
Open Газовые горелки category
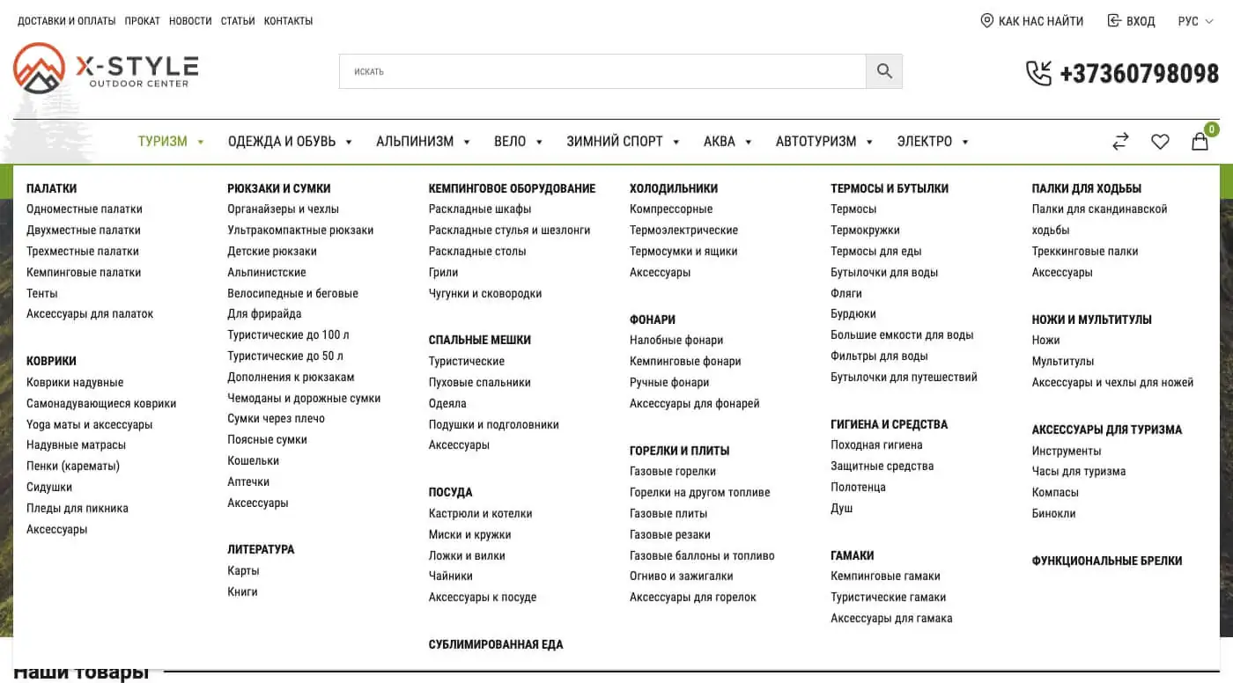pos(673,471)
